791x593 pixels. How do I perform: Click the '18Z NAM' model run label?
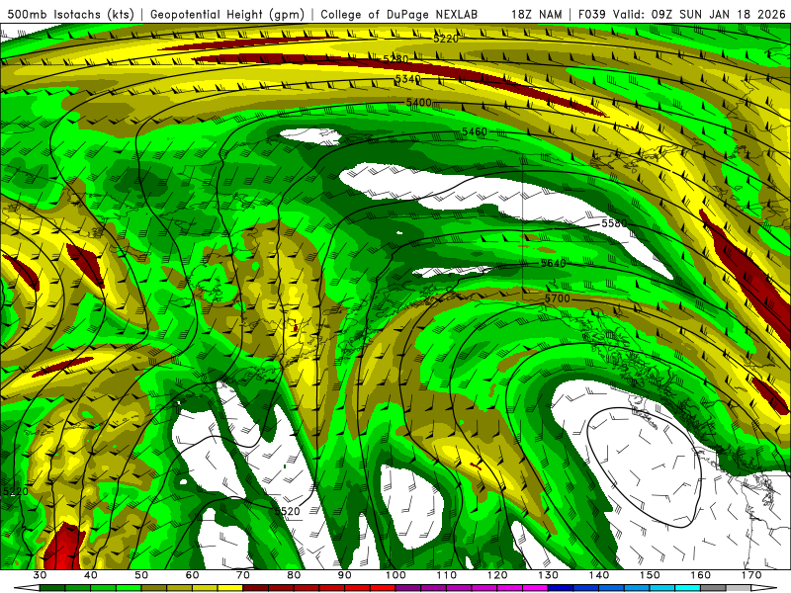[536, 14]
